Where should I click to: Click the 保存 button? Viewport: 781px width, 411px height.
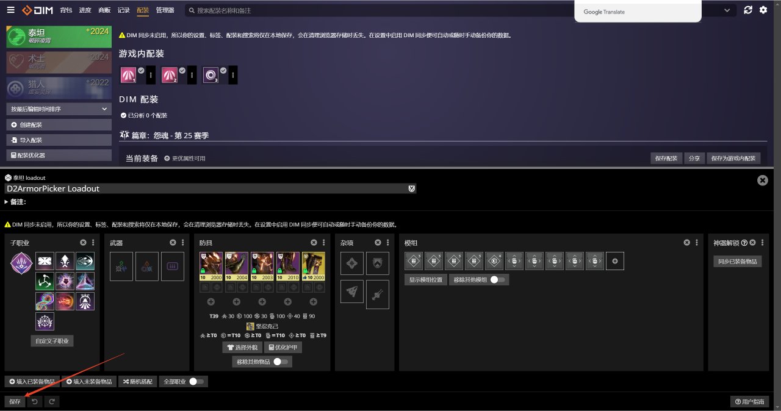pyautogui.click(x=15, y=401)
